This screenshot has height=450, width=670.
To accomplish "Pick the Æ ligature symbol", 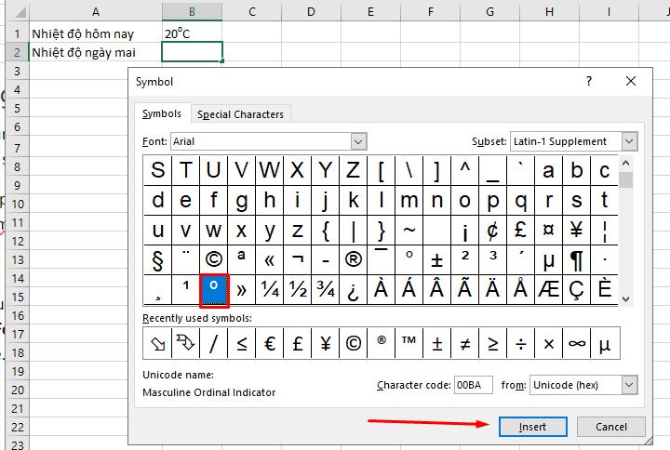I will pyautogui.click(x=549, y=290).
